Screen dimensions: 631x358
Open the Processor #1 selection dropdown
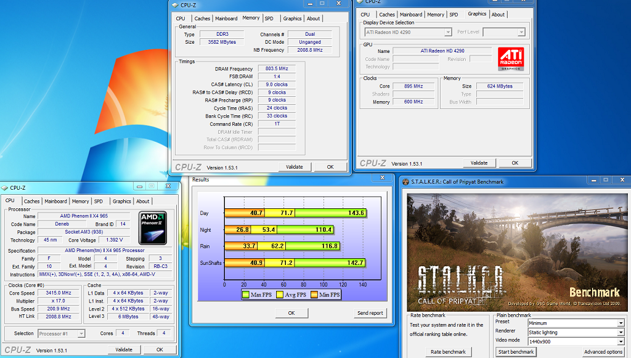(x=62, y=333)
